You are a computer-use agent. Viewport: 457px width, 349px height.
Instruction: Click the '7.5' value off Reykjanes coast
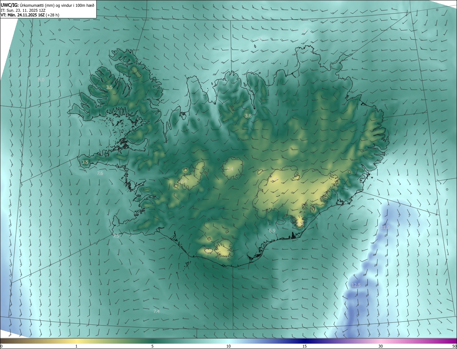[116, 236]
